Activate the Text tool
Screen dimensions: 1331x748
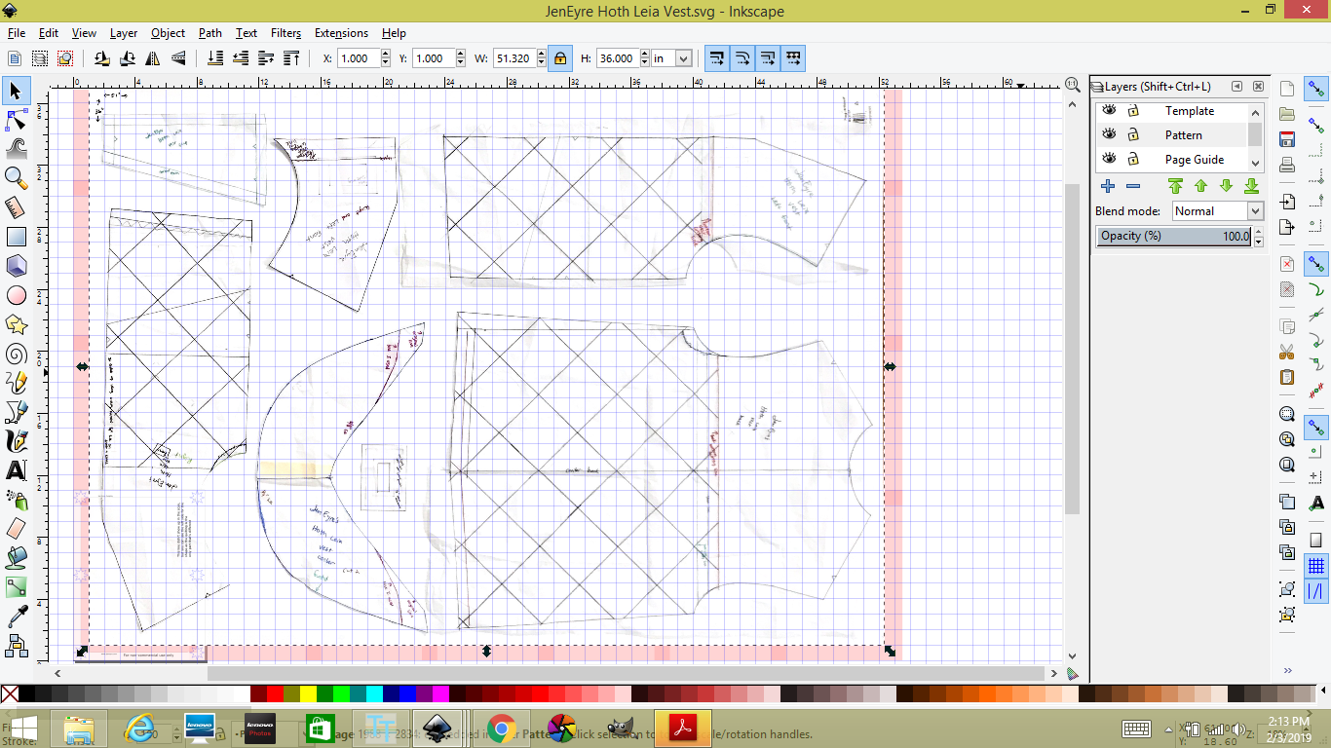click(16, 469)
